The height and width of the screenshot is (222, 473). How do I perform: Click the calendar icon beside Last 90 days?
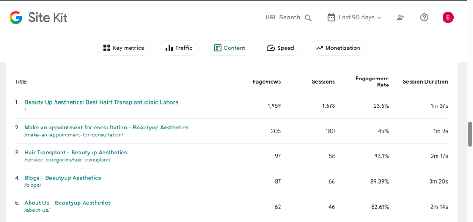pyautogui.click(x=331, y=18)
